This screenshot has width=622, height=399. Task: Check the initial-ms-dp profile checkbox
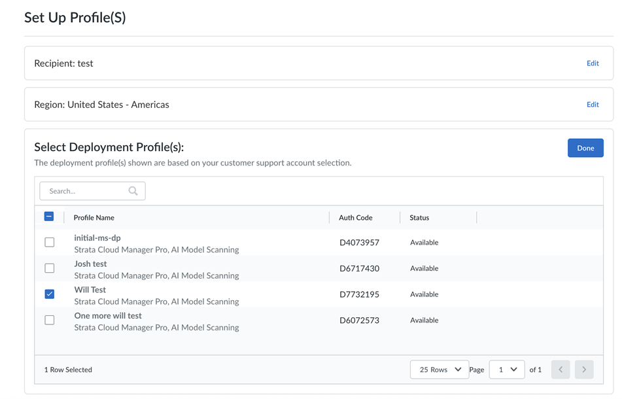pos(50,243)
